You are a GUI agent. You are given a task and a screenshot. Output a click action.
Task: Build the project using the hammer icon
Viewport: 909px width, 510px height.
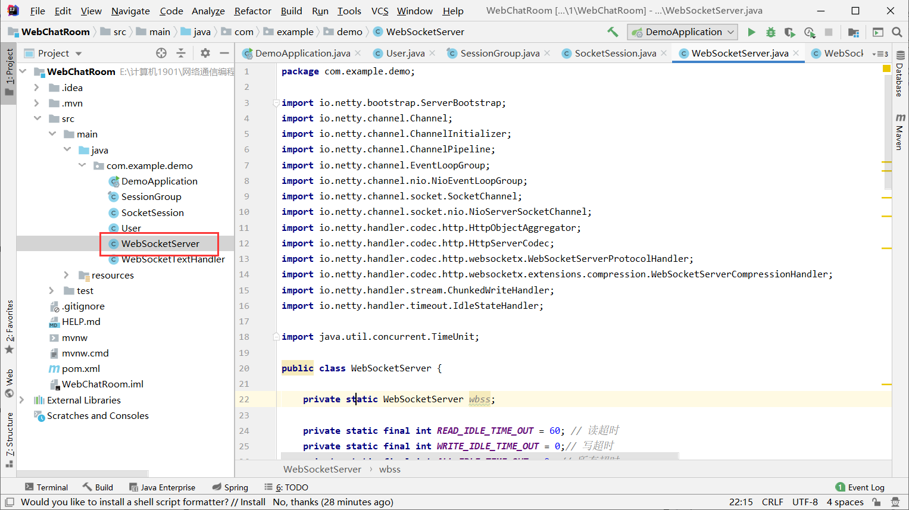pyautogui.click(x=613, y=32)
